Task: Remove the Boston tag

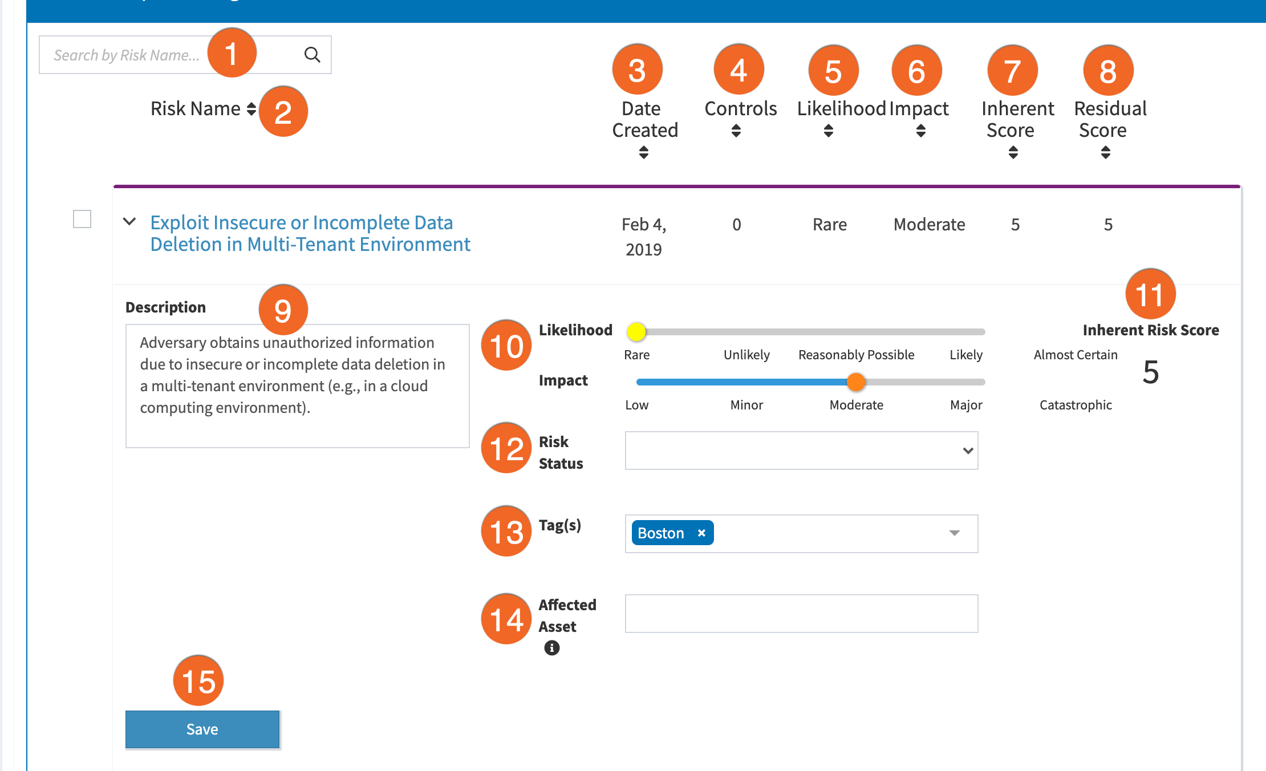Action: [x=701, y=533]
